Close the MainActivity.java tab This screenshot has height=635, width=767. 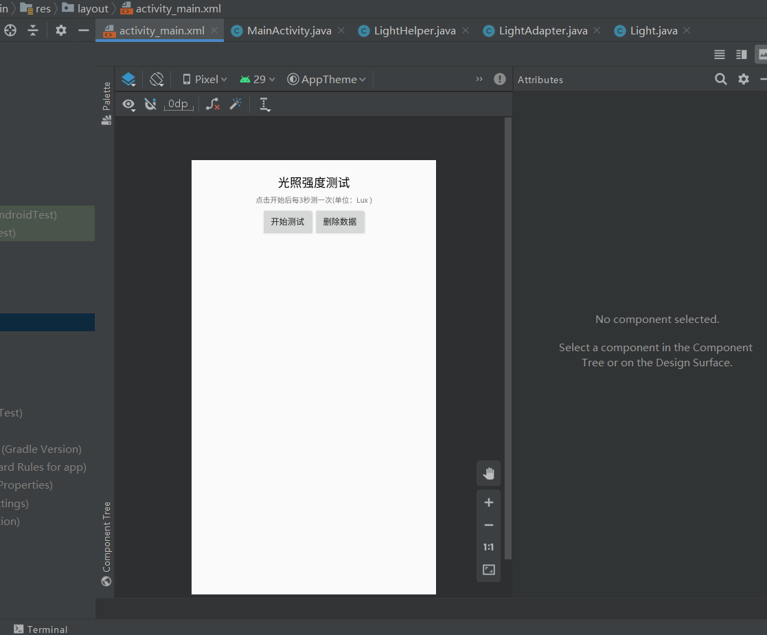coord(341,30)
